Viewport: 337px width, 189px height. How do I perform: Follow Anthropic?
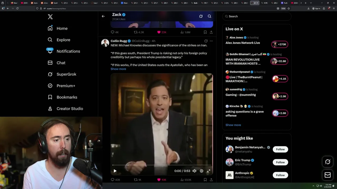[280, 175]
